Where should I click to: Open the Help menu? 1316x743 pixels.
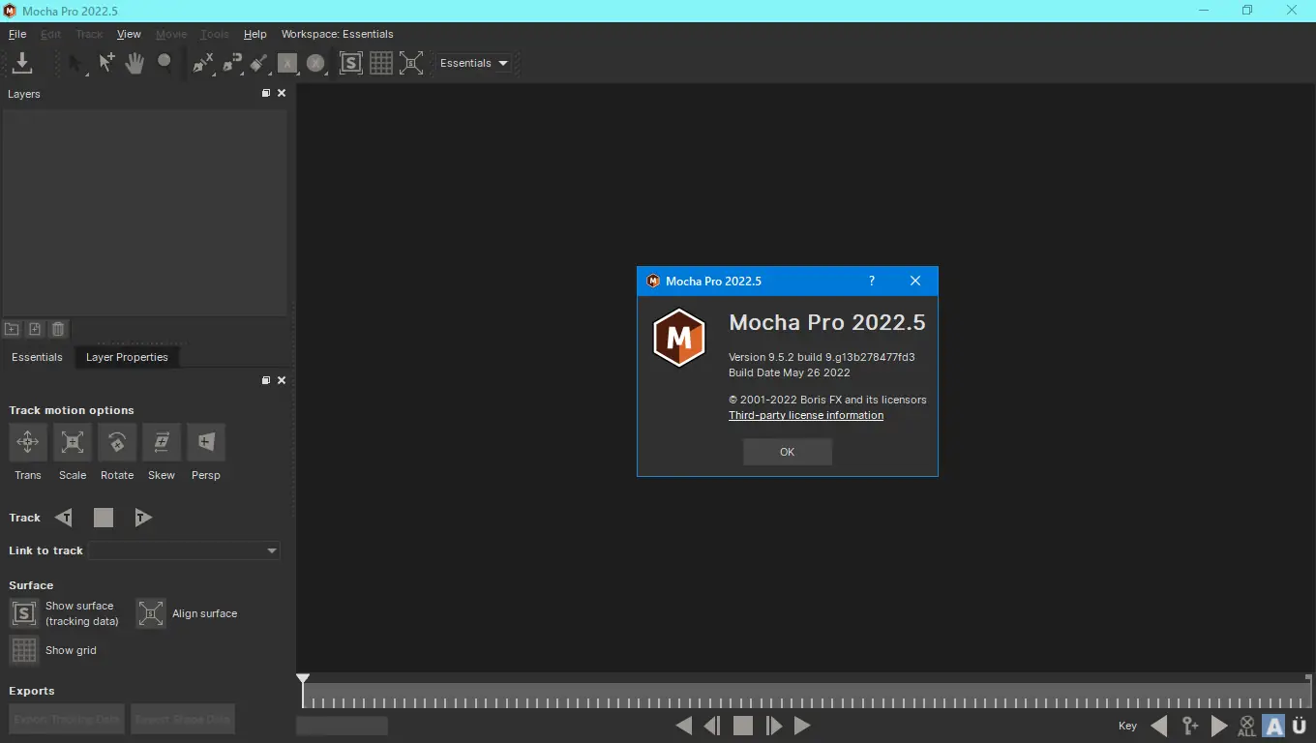(254, 34)
